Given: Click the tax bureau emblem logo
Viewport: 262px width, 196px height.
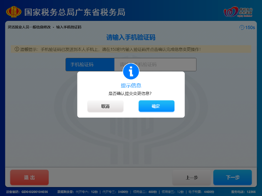Looking at the screenshot, I should tap(14, 12).
